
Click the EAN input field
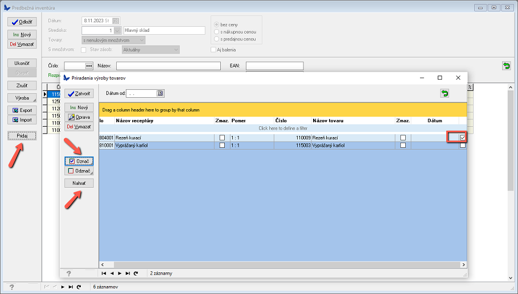click(x=274, y=66)
